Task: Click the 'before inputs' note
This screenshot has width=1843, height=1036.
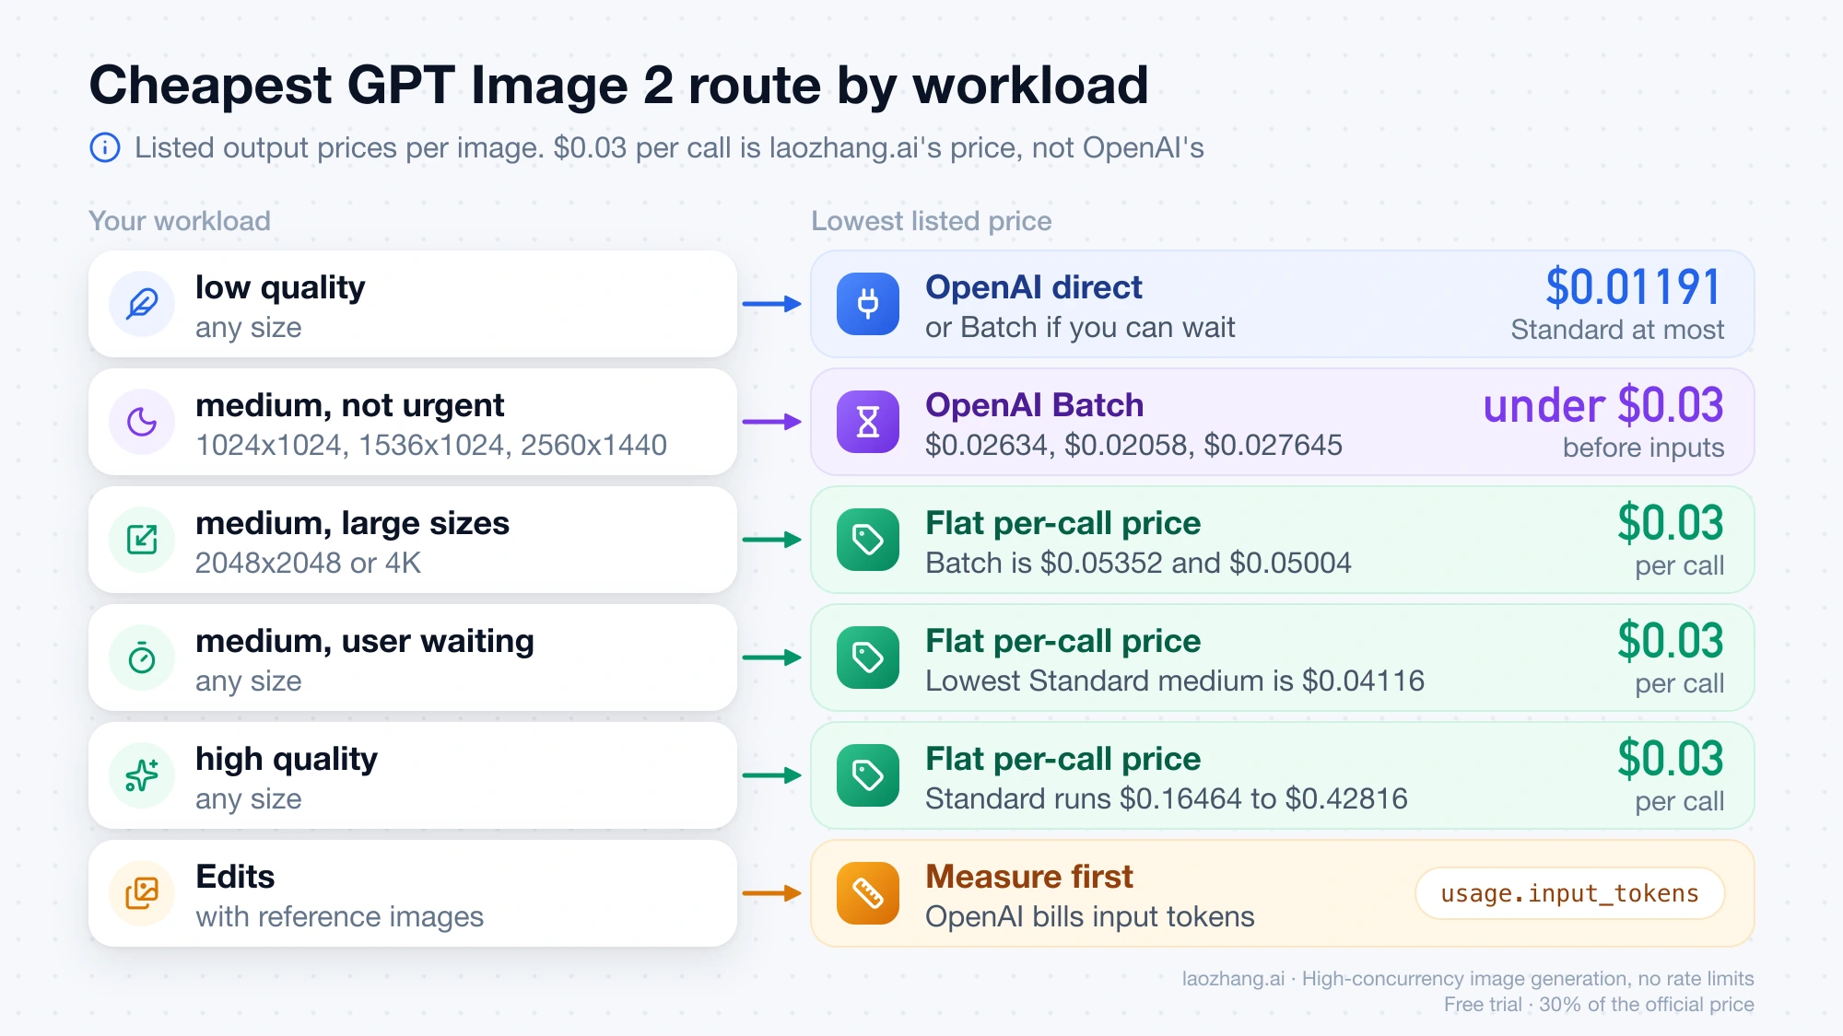Action: click(x=1643, y=448)
